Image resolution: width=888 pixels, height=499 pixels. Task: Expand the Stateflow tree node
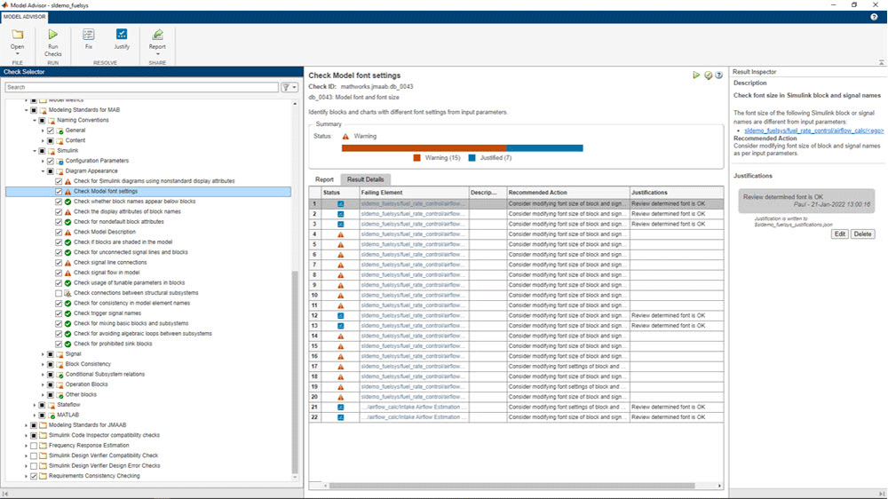(35, 405)
